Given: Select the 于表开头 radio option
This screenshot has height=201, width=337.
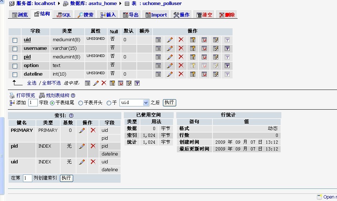Looking at the screenshot, I should click(81, 103).
